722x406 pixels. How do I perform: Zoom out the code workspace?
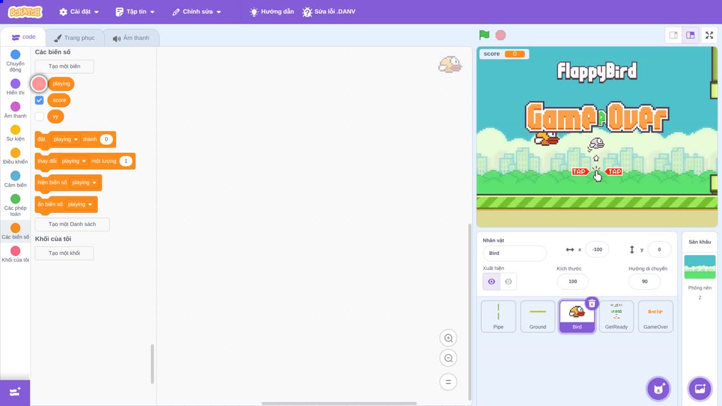(448, 358)
